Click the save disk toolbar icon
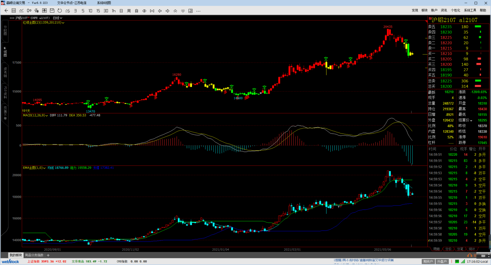The width and height of the screenshot is (491, 265). (52, 11)
